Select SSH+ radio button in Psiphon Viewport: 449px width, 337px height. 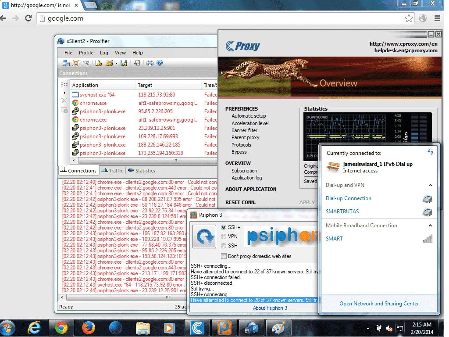(224, 227)
